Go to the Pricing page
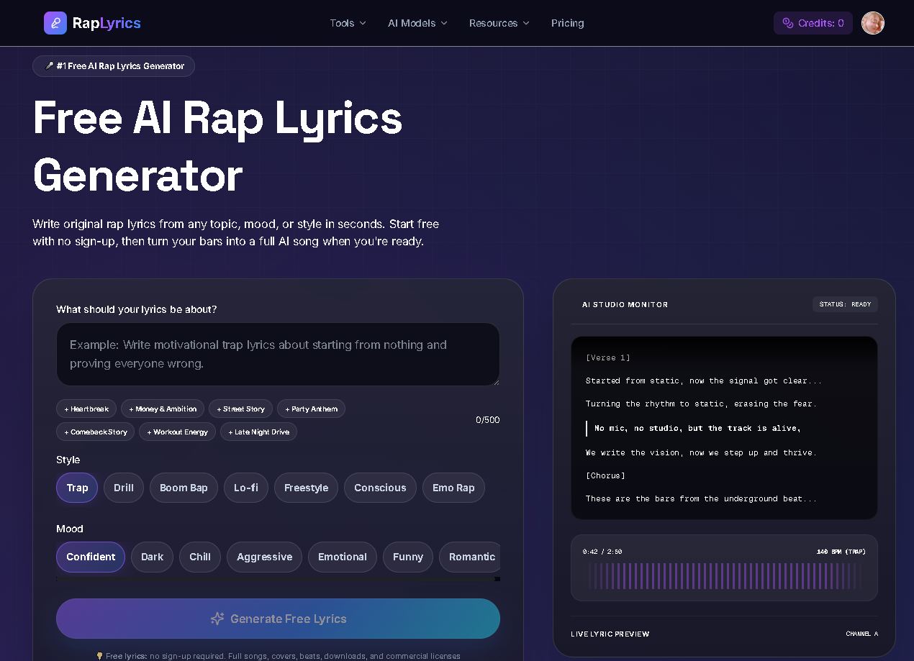The image size is (914, 661). [x=568, y=23]
